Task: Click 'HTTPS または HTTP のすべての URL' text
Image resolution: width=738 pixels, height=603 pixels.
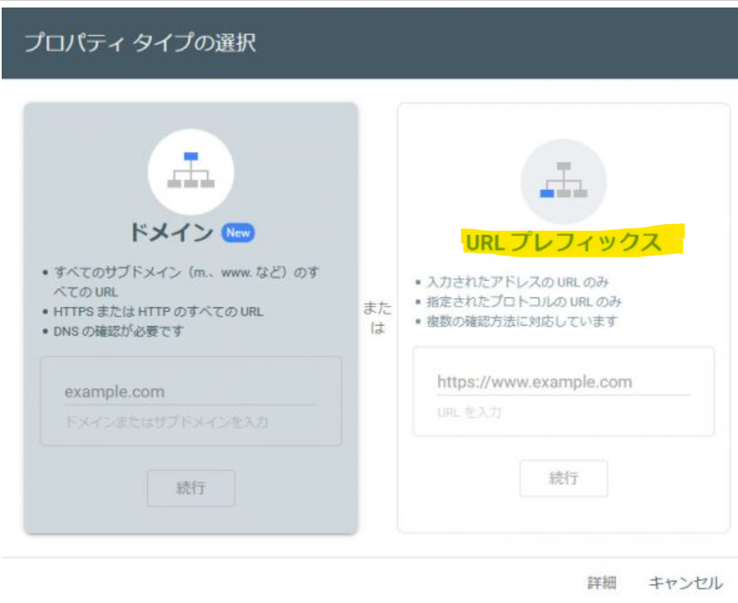Action: point(158,311)
